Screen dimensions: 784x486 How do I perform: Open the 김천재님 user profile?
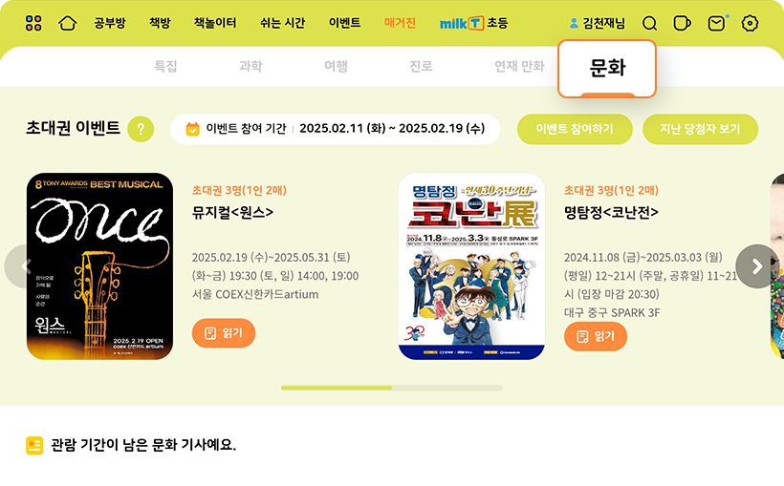pyautogui.click(x=597, y=23)
